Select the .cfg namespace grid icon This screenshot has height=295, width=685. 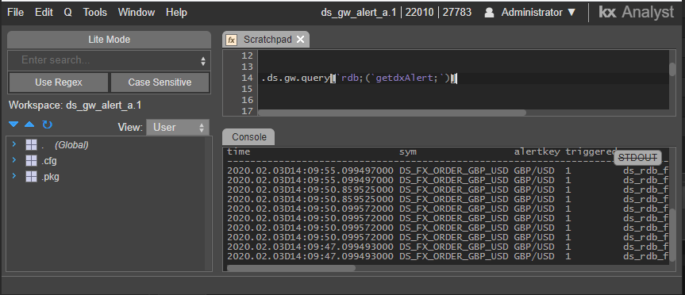click(32, 161)
